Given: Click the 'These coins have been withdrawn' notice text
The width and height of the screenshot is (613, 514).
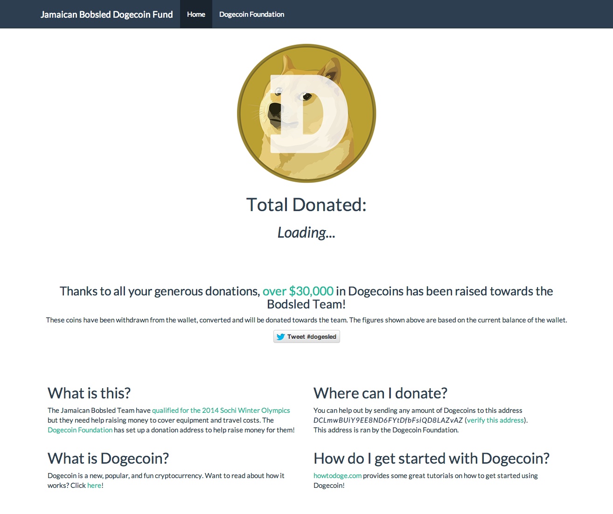Looking at the screenshot, I should click(x=306, y=320).
